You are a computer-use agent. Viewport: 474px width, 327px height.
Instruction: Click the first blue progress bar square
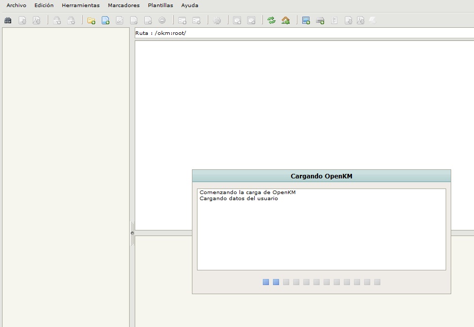(x=266, y=282)
